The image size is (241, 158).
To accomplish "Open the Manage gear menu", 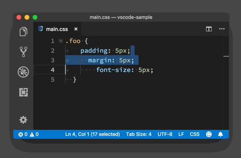I will [23, 120].
